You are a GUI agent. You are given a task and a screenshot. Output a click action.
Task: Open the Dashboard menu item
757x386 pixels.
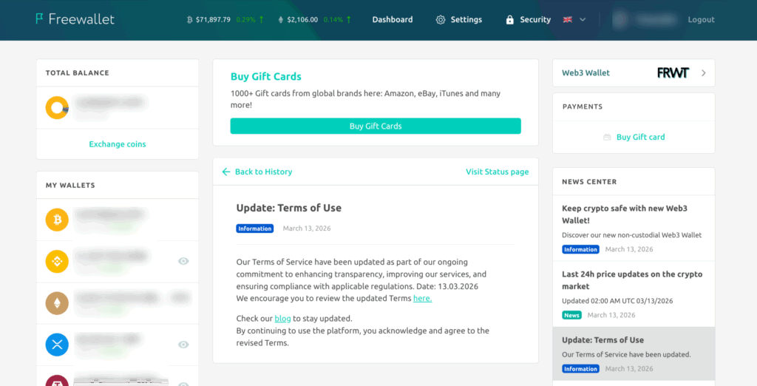pyautogui.click(x=393, y=20)
